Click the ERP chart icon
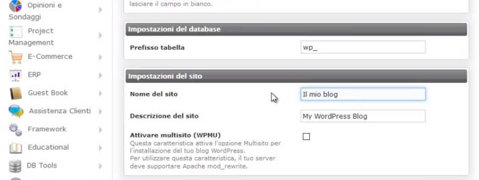This screenshot has width=479, height=180. pos(16,75)
